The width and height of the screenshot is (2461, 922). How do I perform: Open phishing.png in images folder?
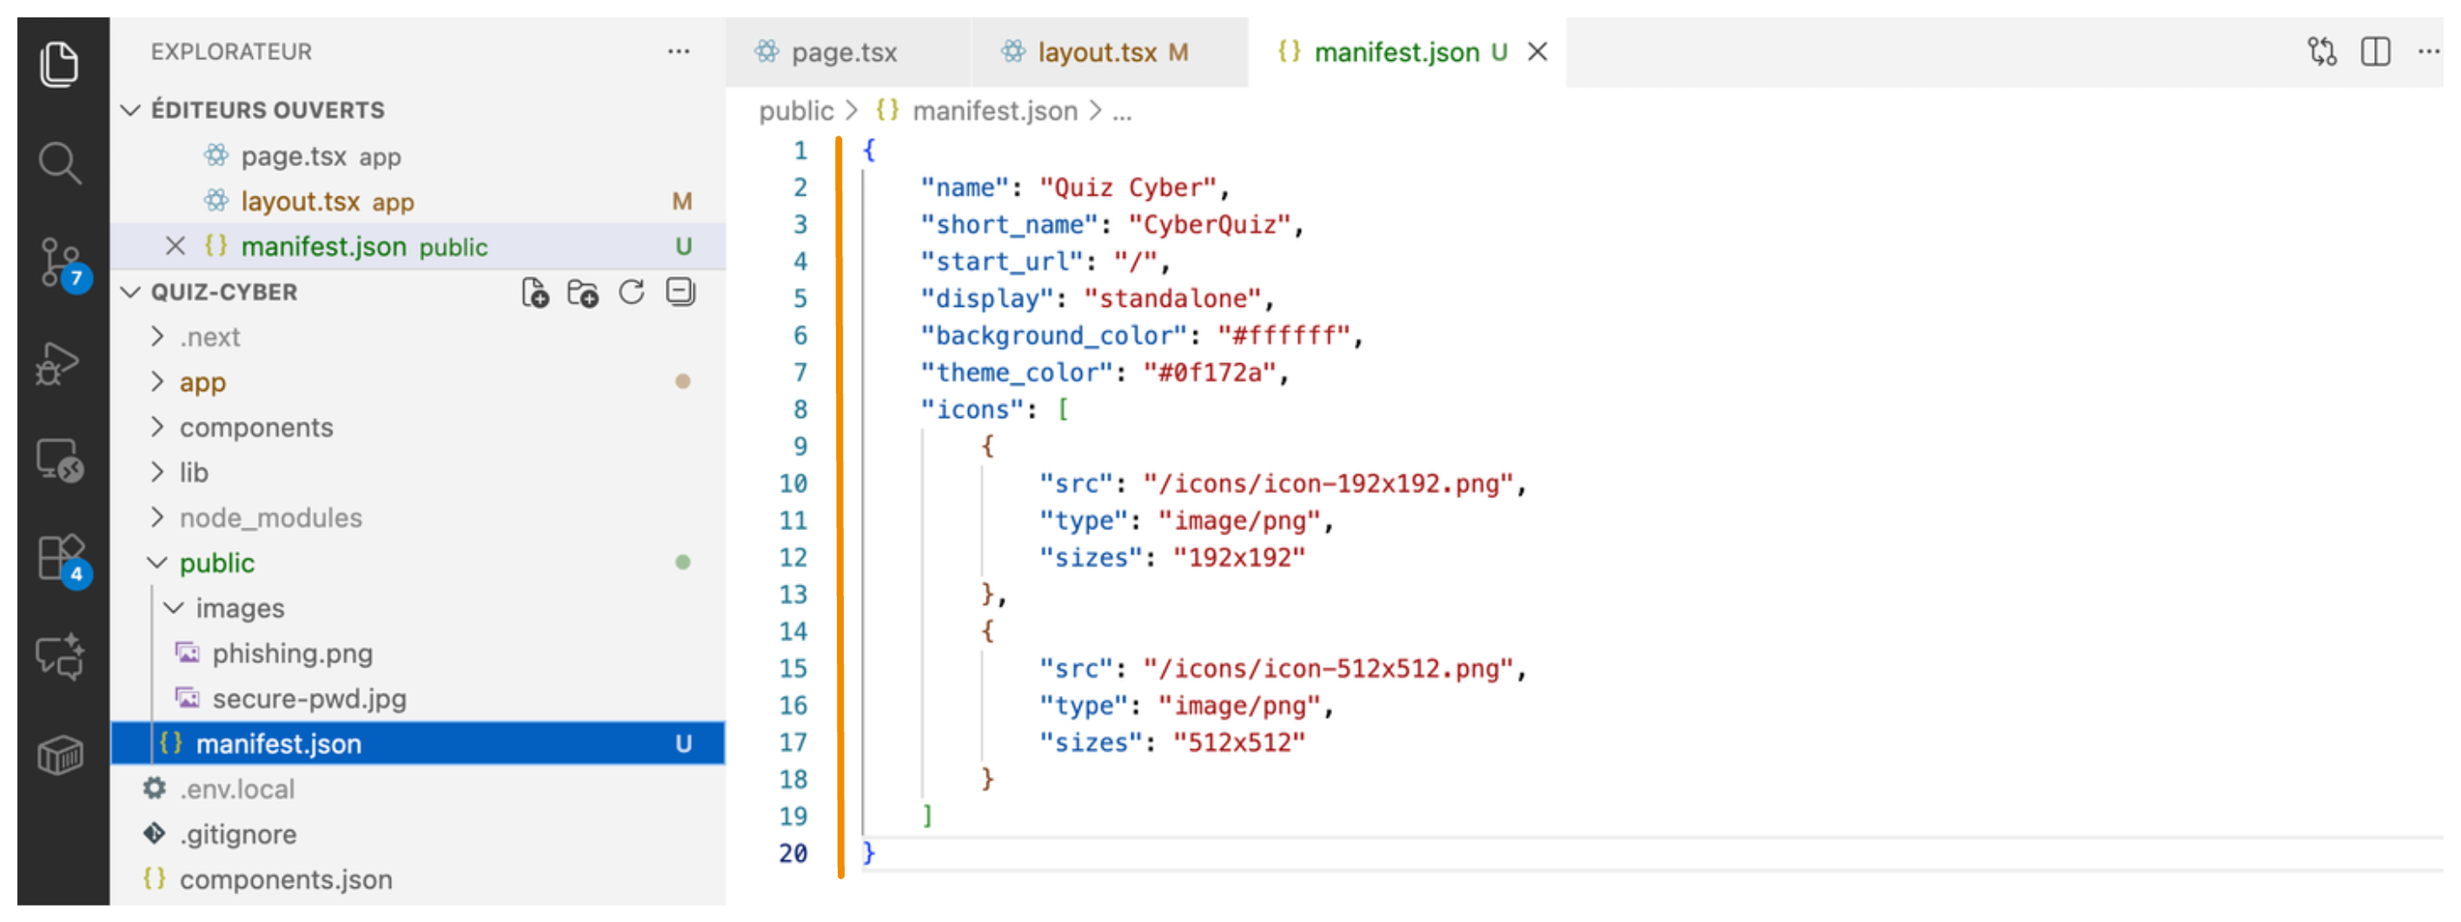291,653
